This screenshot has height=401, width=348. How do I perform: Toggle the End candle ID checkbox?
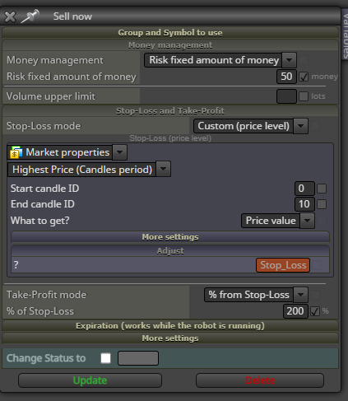click(322, 204)
